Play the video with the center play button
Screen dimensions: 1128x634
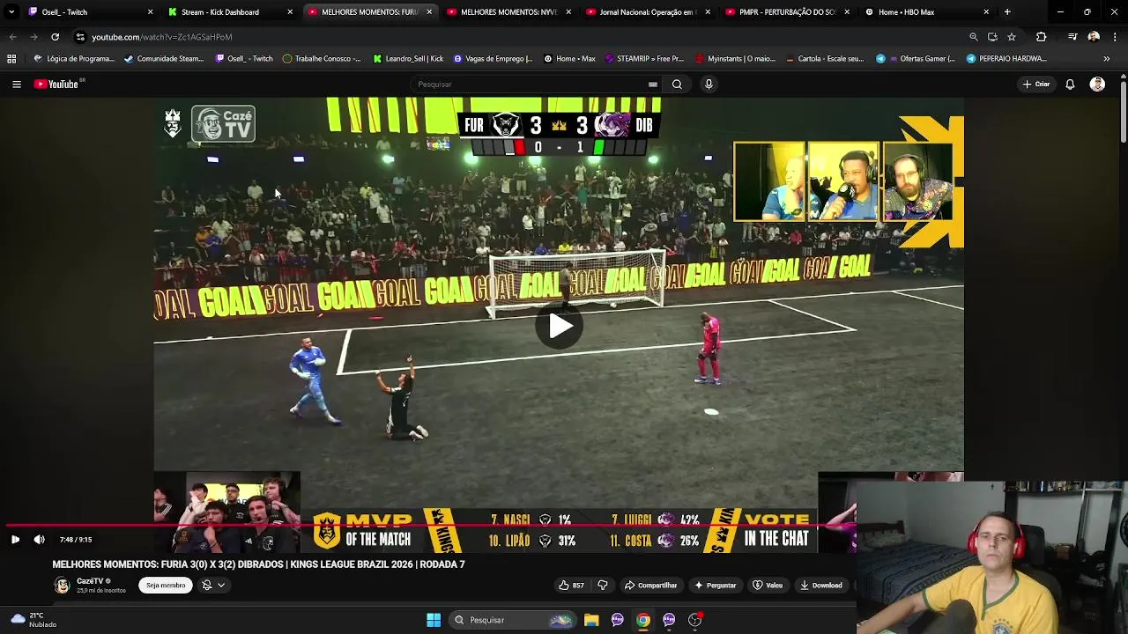[560, 327]
